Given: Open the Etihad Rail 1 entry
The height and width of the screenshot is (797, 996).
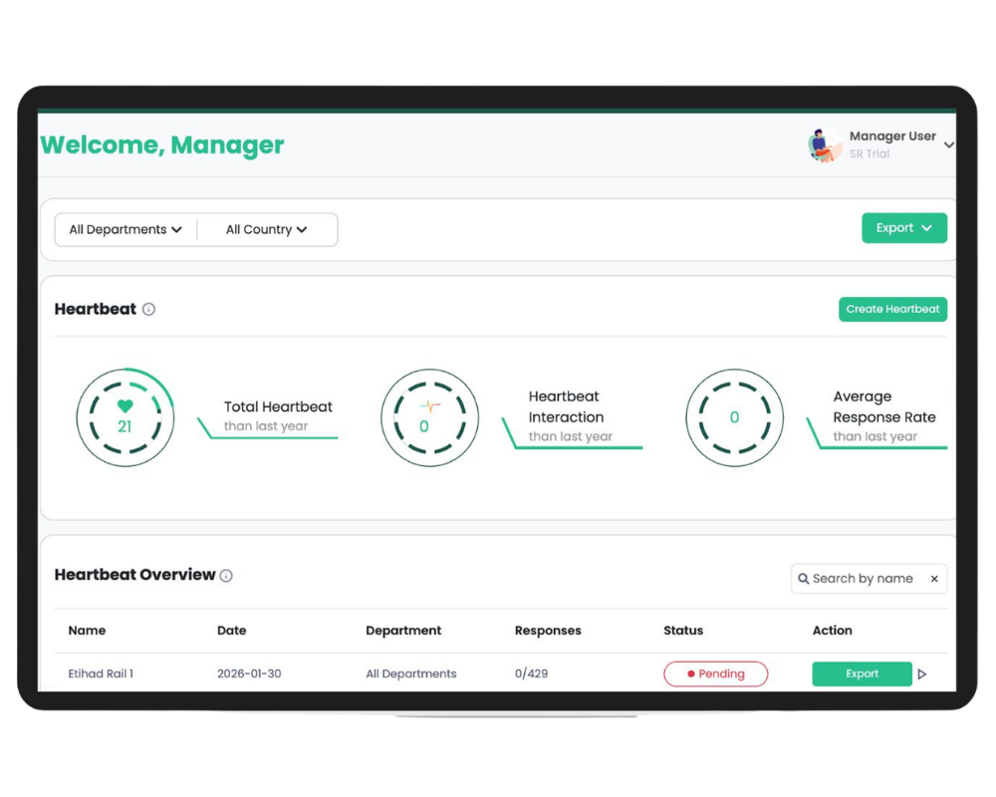Looking at the screenshot, I should pos(101,674).
